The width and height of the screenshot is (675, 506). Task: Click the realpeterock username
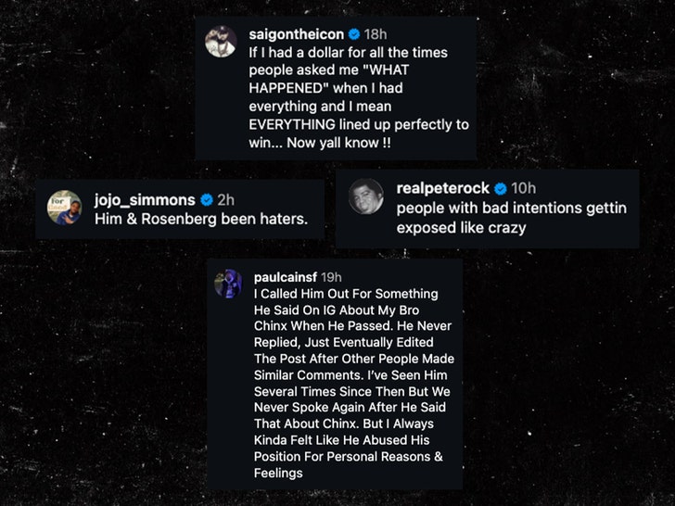coord(443,188)
